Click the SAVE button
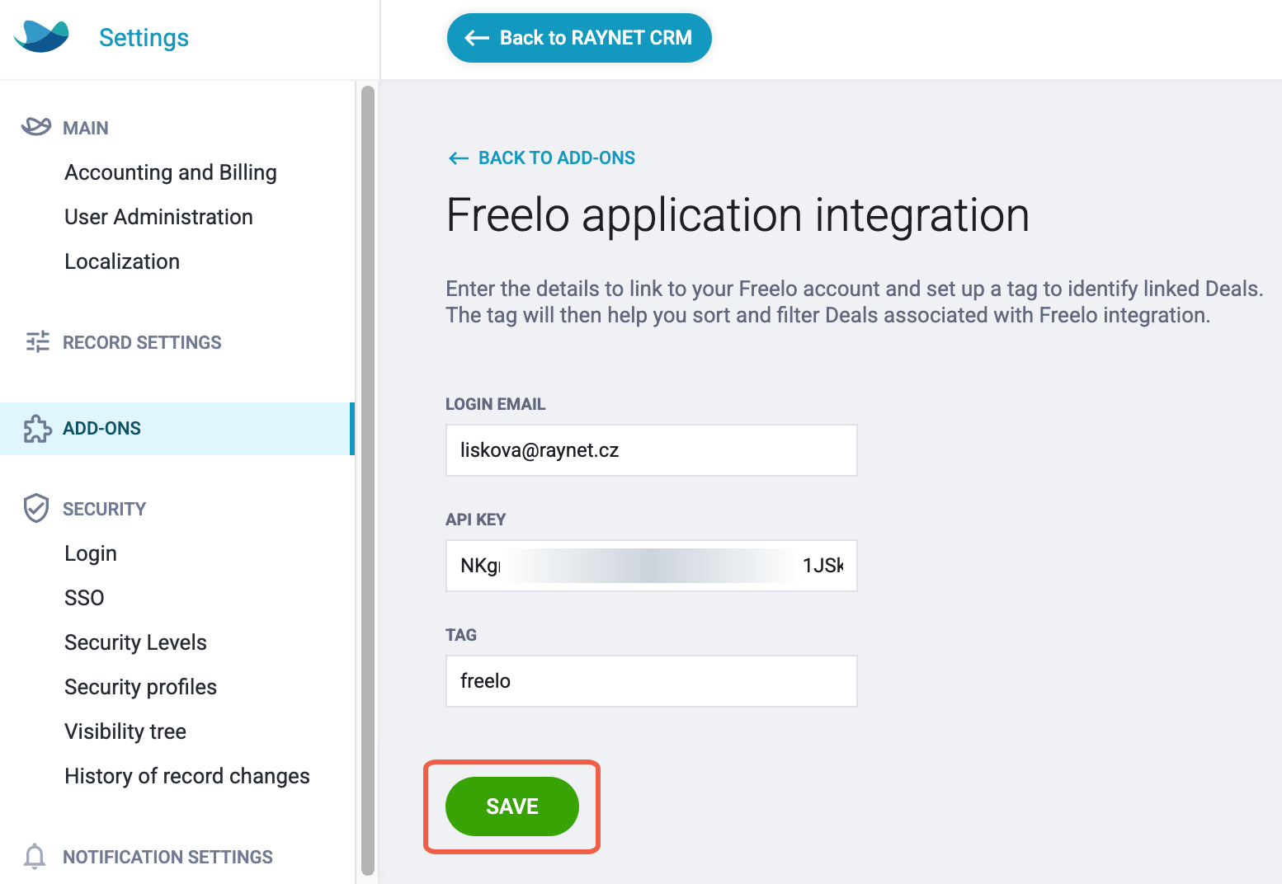The image size is (1282, 884). [x=511, y=806]
